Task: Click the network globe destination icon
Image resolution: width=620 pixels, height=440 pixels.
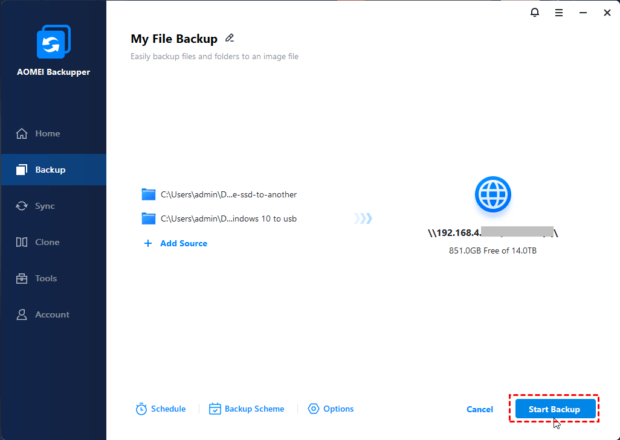Action: pyautogui.click(x=492, y=194)
